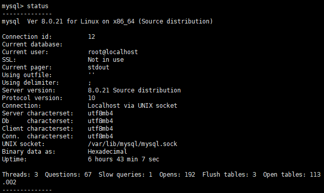Click the Threads: 3 statistic

tap(20, 175)
